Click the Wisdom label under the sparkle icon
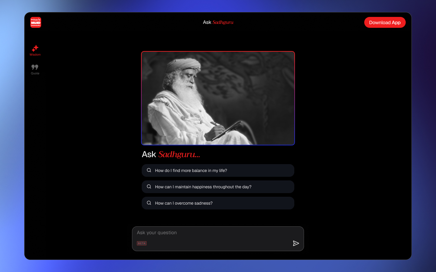Screen dimensions: 436x272 pyautogui.click(x=35, y=55)
